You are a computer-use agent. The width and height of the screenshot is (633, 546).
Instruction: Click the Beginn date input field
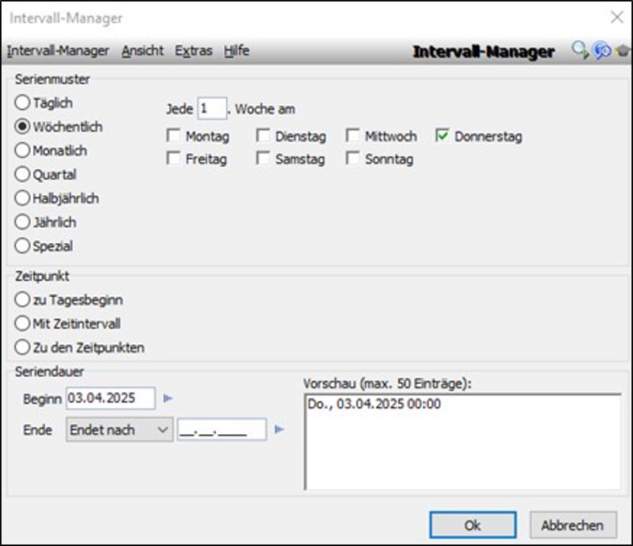click(x=110, y=399)
